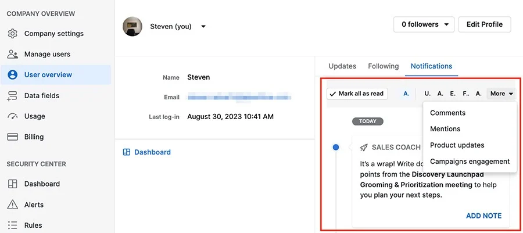The height and width of the screenshot is (233, 523).
Task: Click the Billing card icon
Action: click(x=12, y=137)
